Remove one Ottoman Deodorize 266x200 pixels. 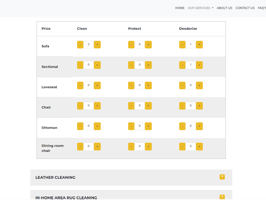182,126
